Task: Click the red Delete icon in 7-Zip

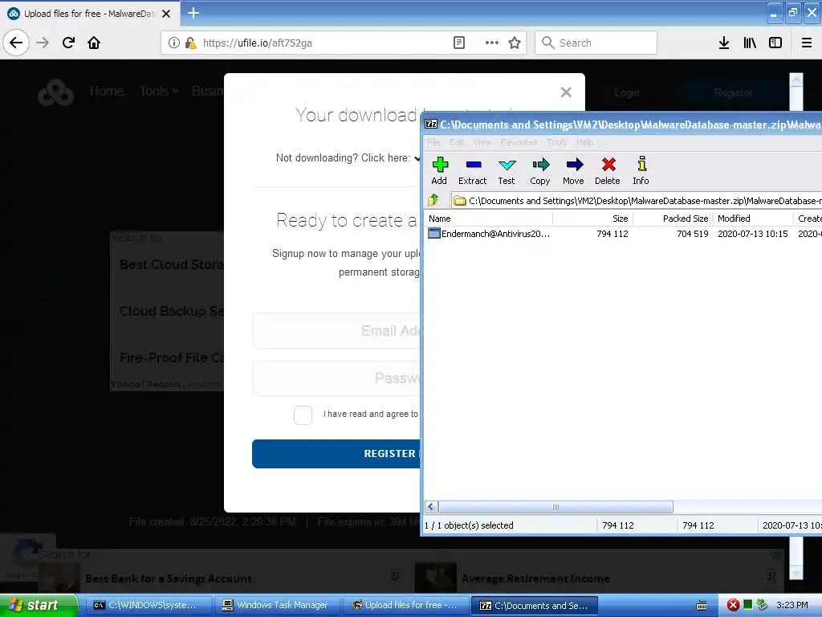Action: click(608, 171)
